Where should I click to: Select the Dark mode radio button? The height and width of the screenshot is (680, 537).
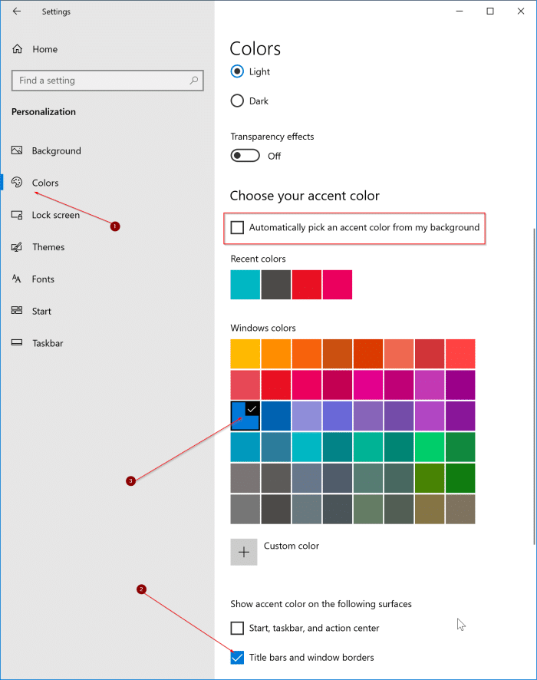237,101
